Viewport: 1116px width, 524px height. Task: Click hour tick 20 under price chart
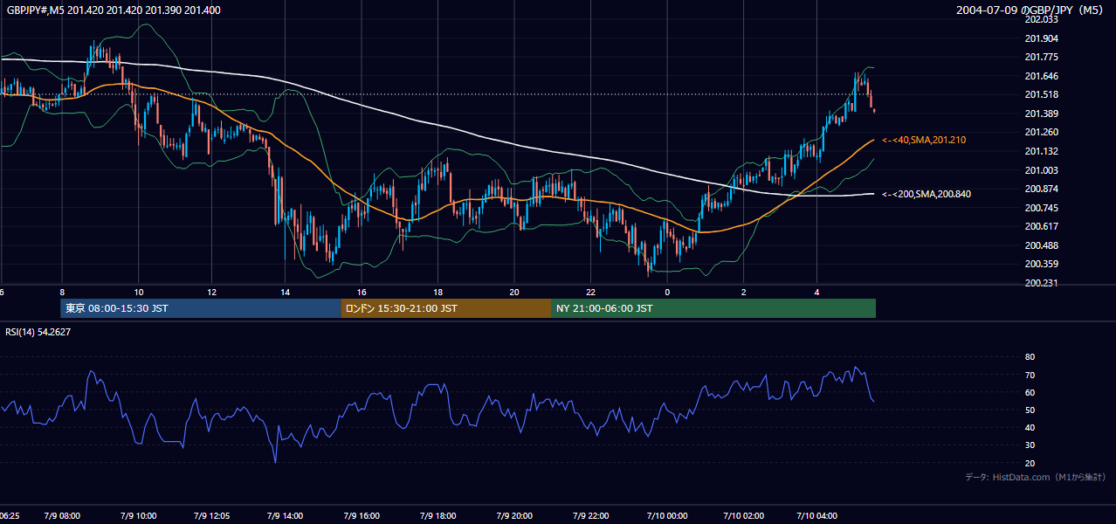point(514,292)
